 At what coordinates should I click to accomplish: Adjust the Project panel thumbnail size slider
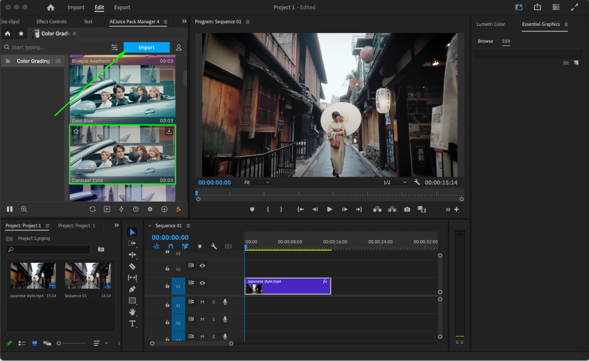[x=59, y=343]
